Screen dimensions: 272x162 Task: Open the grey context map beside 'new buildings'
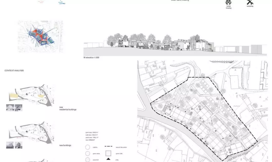coord(32,132)
